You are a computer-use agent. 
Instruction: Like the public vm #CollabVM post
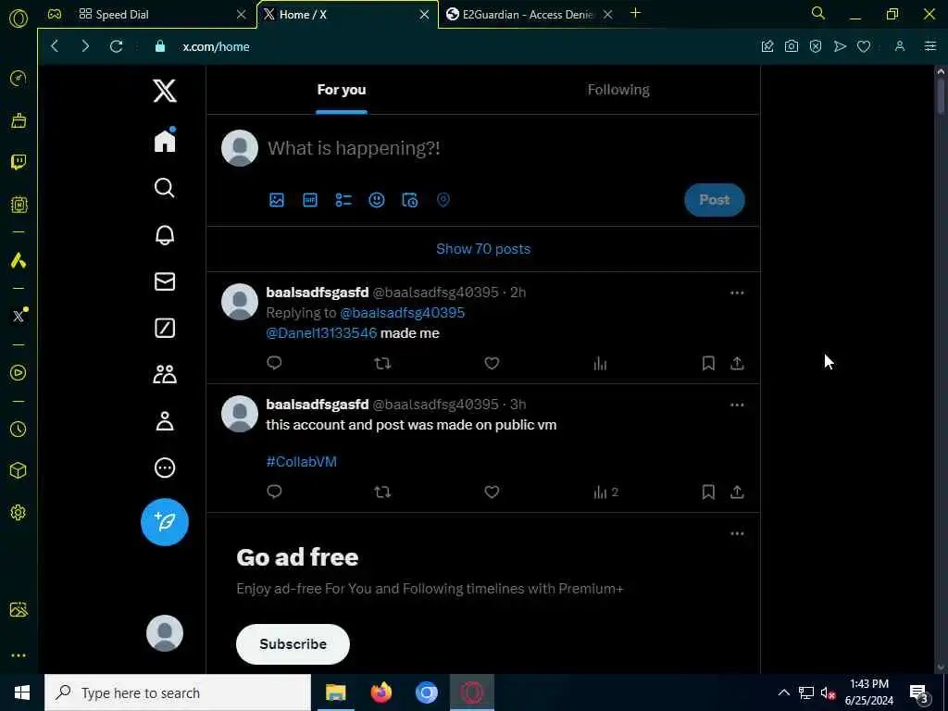(492, 492)
